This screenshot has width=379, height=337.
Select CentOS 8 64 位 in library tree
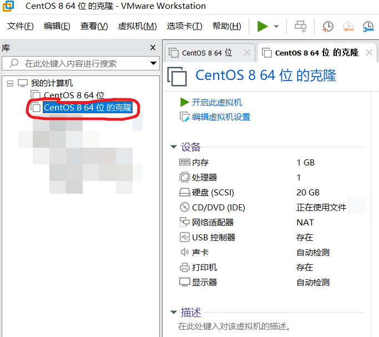click(74, 95)
